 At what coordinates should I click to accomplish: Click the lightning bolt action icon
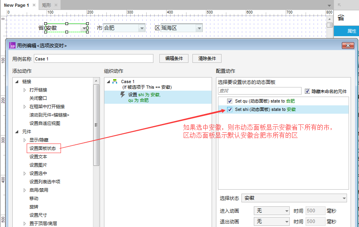pos(123,95)
